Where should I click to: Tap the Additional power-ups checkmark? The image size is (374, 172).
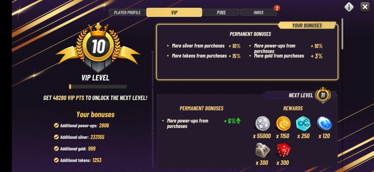point(56,126)
